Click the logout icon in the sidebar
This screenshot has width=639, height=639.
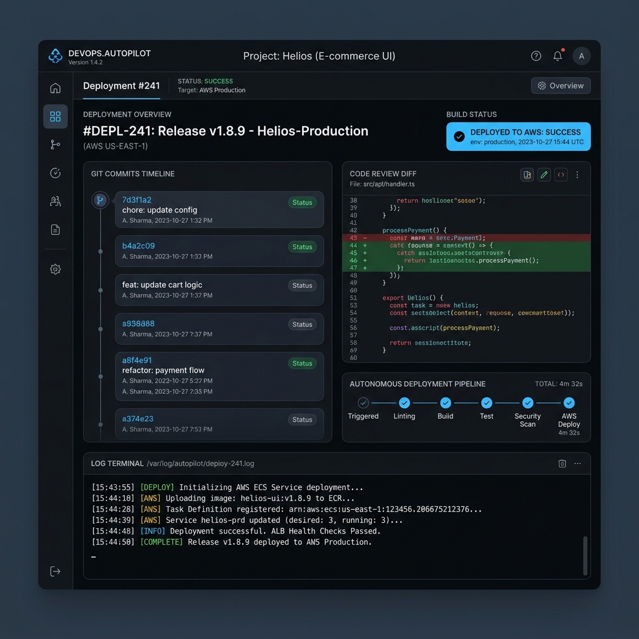(56, 572)
